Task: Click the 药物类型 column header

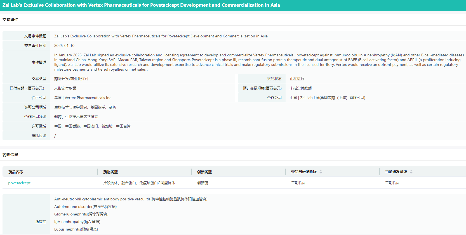Action: 110,172
